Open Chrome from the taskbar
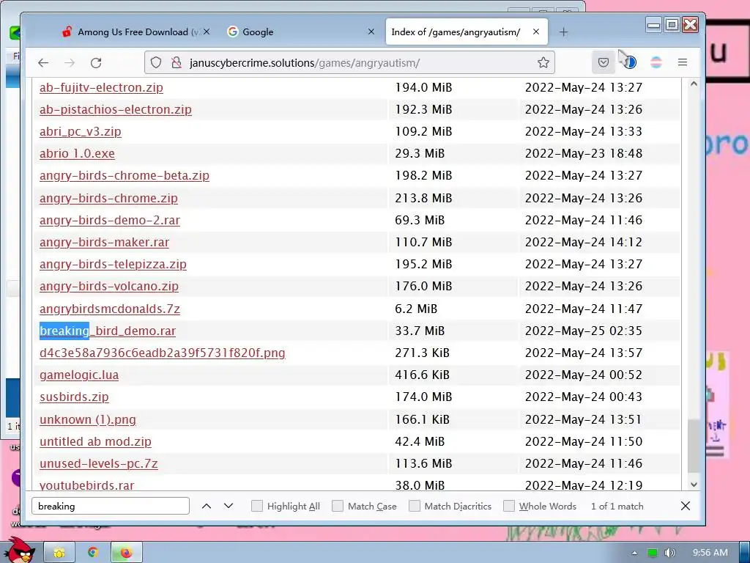The height and width of the screenshot is (563, 750). [93, 553]
